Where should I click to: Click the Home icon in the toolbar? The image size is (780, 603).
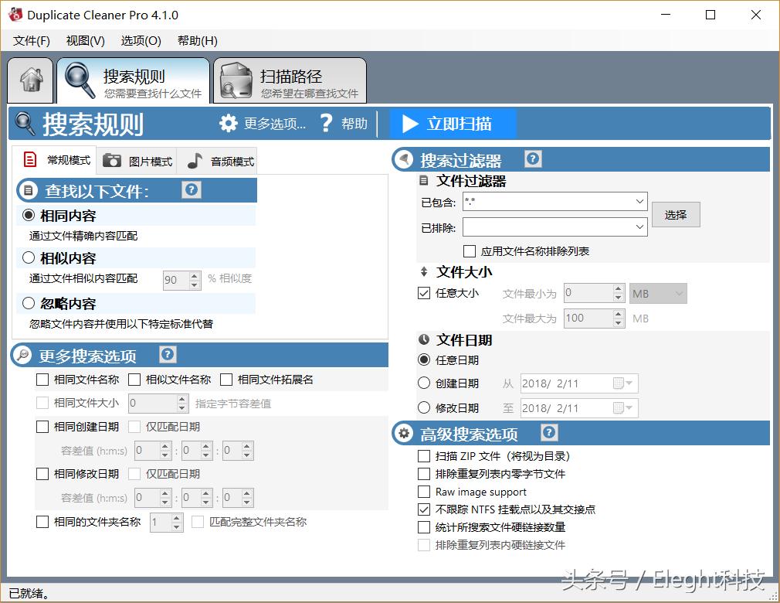coord(29,80)
